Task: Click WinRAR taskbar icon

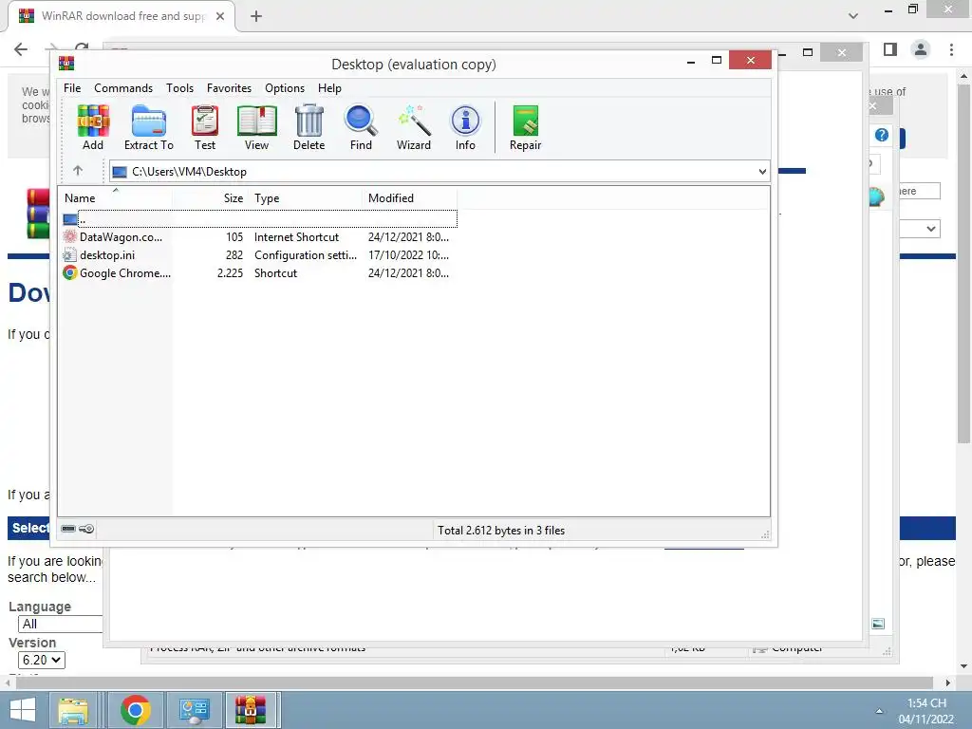Action: [251, 710]
